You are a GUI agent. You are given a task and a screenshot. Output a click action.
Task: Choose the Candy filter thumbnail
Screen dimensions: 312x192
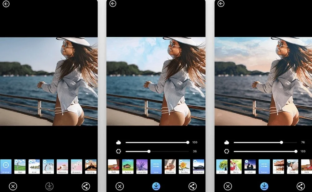pyautogui.click(x=293, y=167)
